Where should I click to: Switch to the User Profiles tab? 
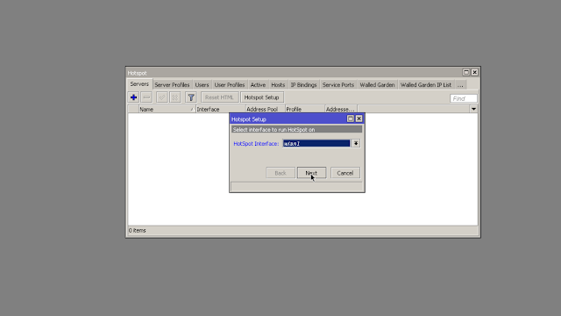point(230,85)
